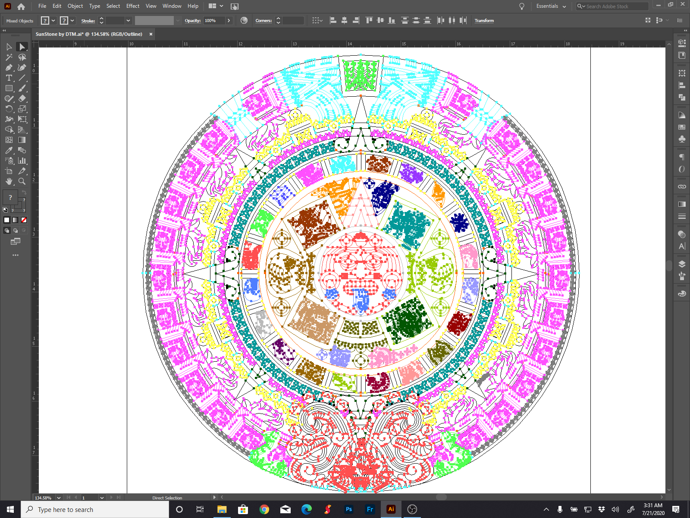Select the Selection tool (black arrow outline)
690x518 pixels.
pyautogui.click(x=9, y=47)
